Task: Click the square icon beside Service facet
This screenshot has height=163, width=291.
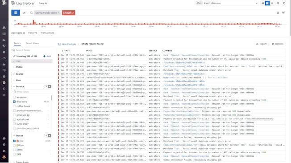Action: (50, 86)
